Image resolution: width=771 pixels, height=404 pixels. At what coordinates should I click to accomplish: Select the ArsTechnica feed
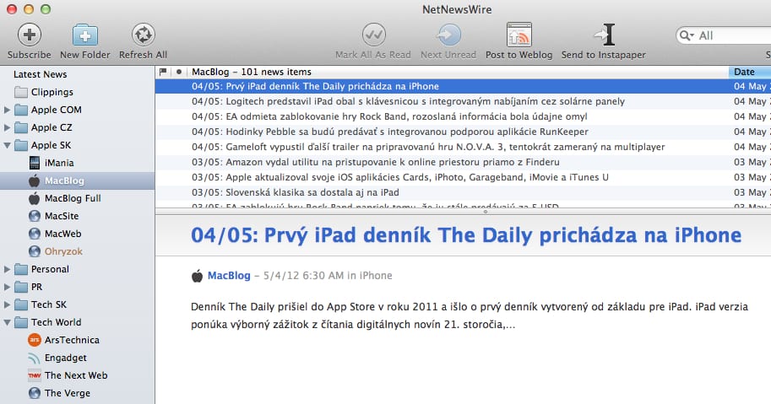[x=72, y=340]
